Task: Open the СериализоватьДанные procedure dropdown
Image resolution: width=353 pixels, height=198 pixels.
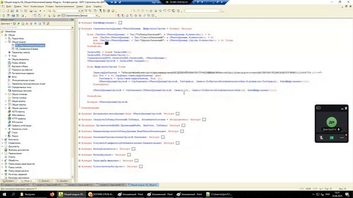Action: (x=97, y=15)
